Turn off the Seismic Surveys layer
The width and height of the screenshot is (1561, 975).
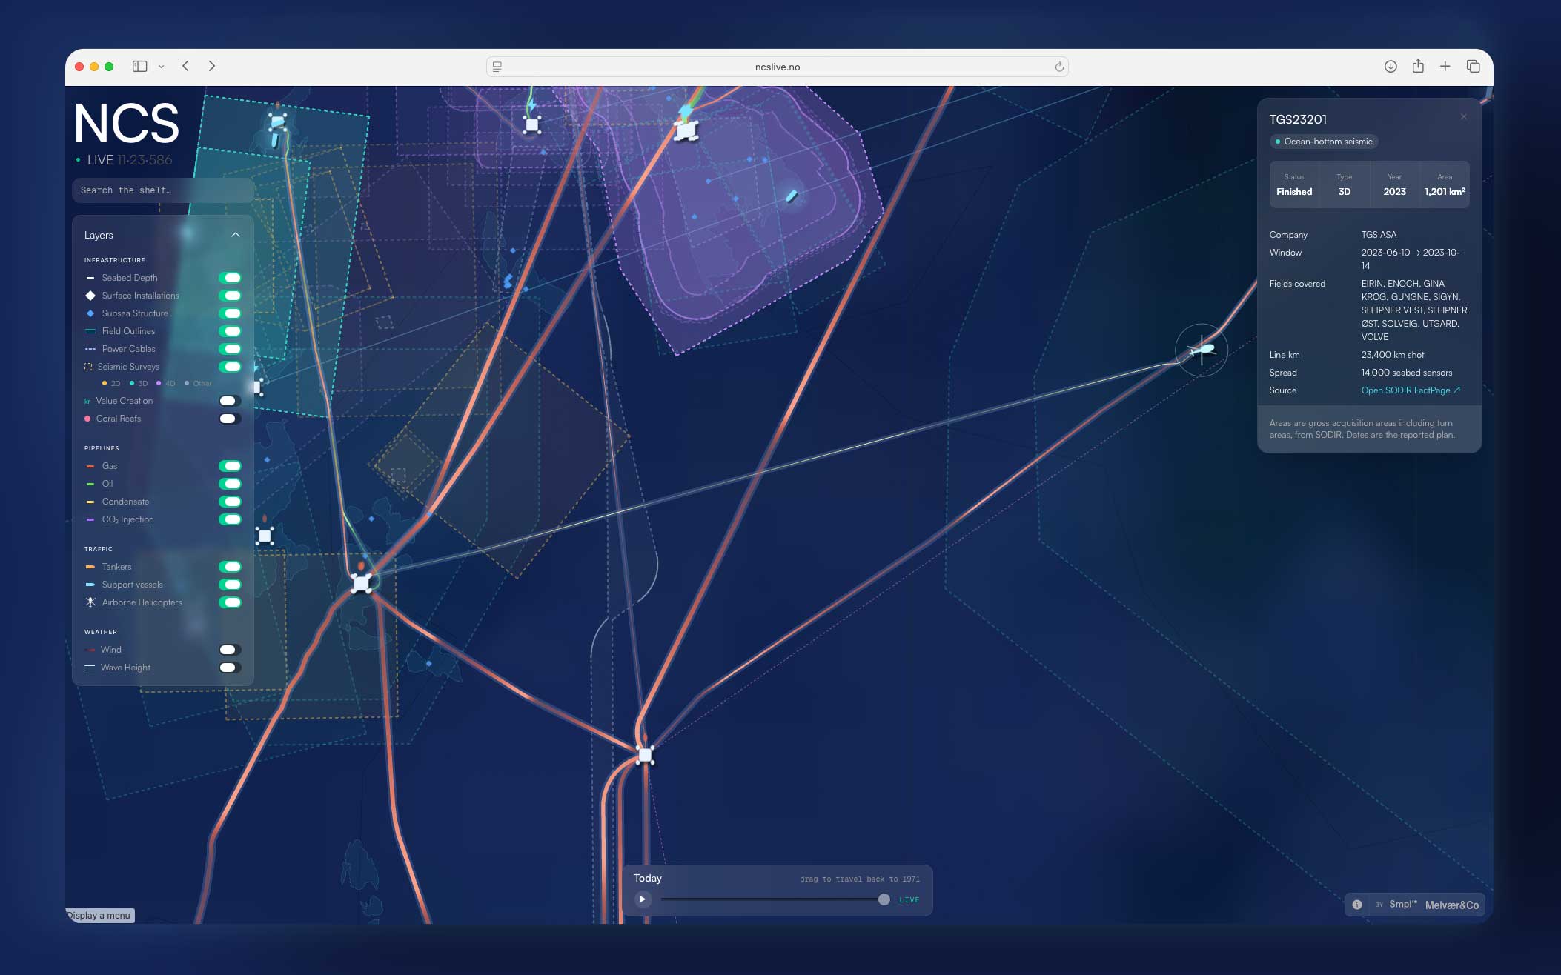point(230,367)
